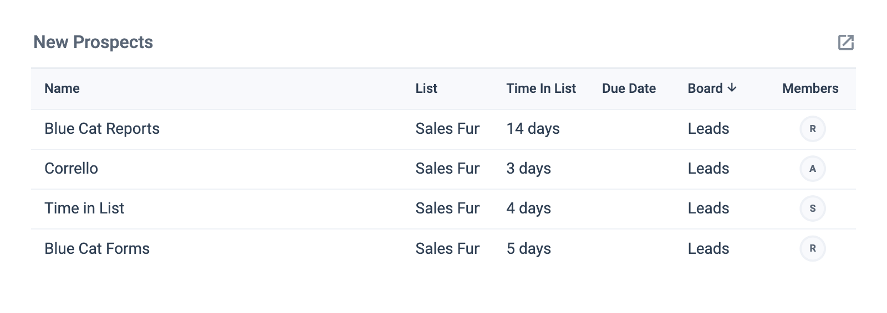887x313 pixels.
Task: Click the R avatar on Blue Cat Reports
Action: pyautogui.click(x=812, y=129)
